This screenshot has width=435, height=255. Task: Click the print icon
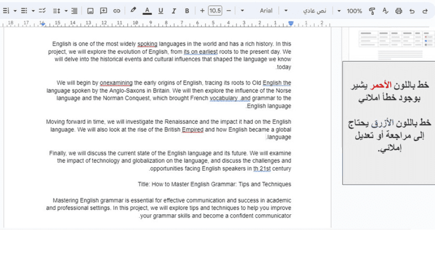pyautogui.click(x=399, y=11)
